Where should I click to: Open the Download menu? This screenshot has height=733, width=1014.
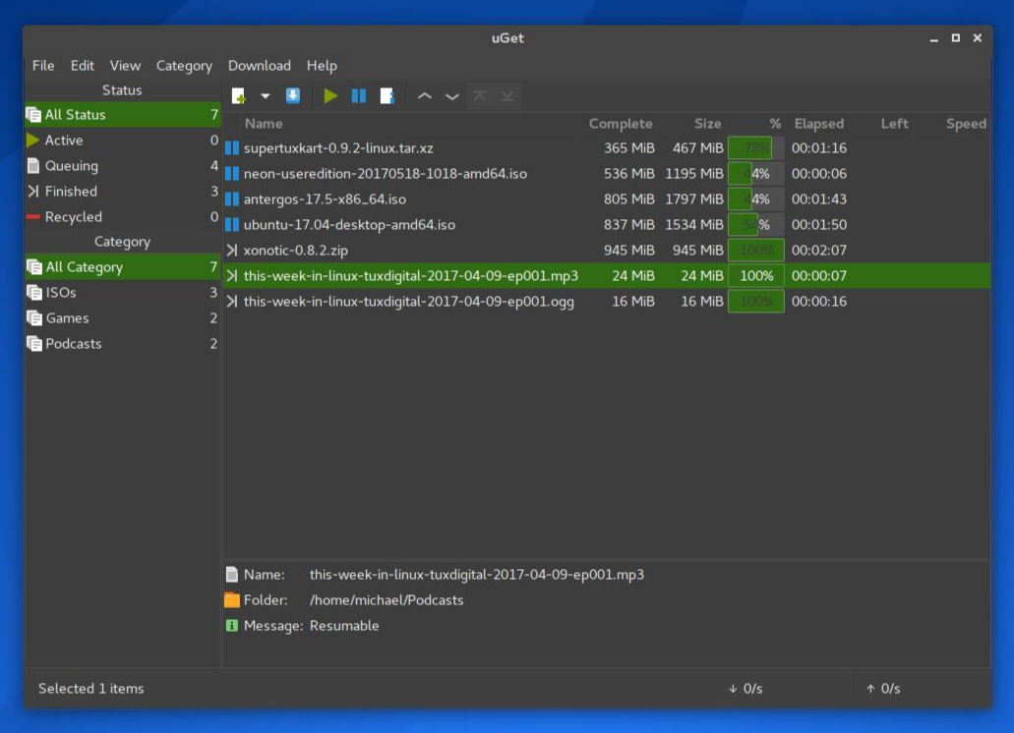[259, 66]
